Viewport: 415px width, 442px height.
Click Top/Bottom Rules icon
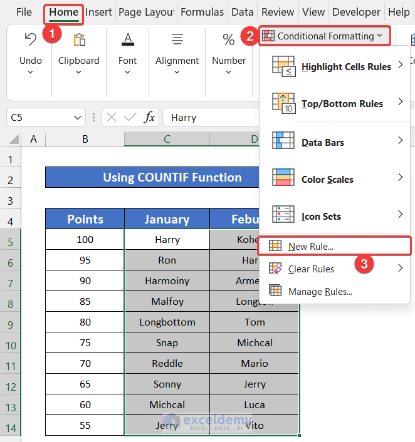tap(284, 103)
